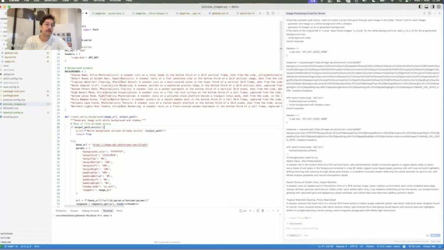Toggle the AI pane layout icon
This screenshot has width=444, height=250.
(x=433, y=6)
